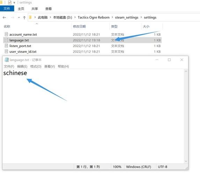Open the recent locations dropdown arrow
Image resolution: width=200 pixels, height=174 pixels.
pos(19,17)
